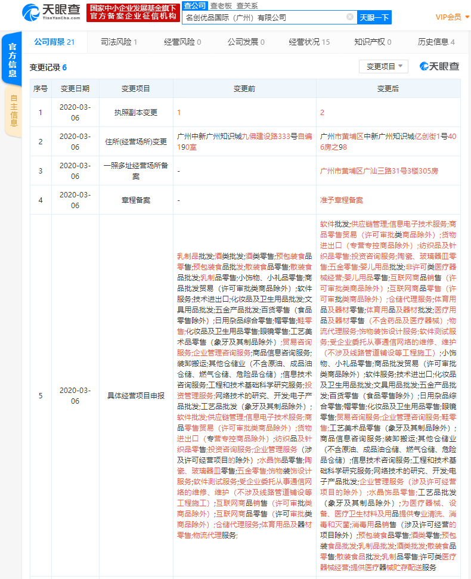This screenshot has width=471, height=579.
Task: Click the 章程备案 cell
Action: (x=136, y=200)
